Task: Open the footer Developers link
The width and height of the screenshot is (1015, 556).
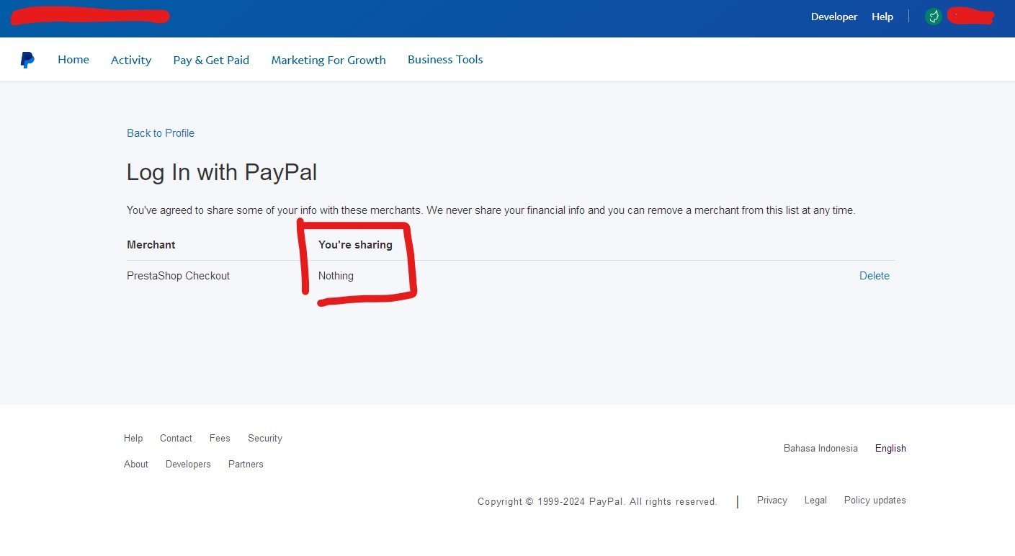Action: tap(188, 465)
